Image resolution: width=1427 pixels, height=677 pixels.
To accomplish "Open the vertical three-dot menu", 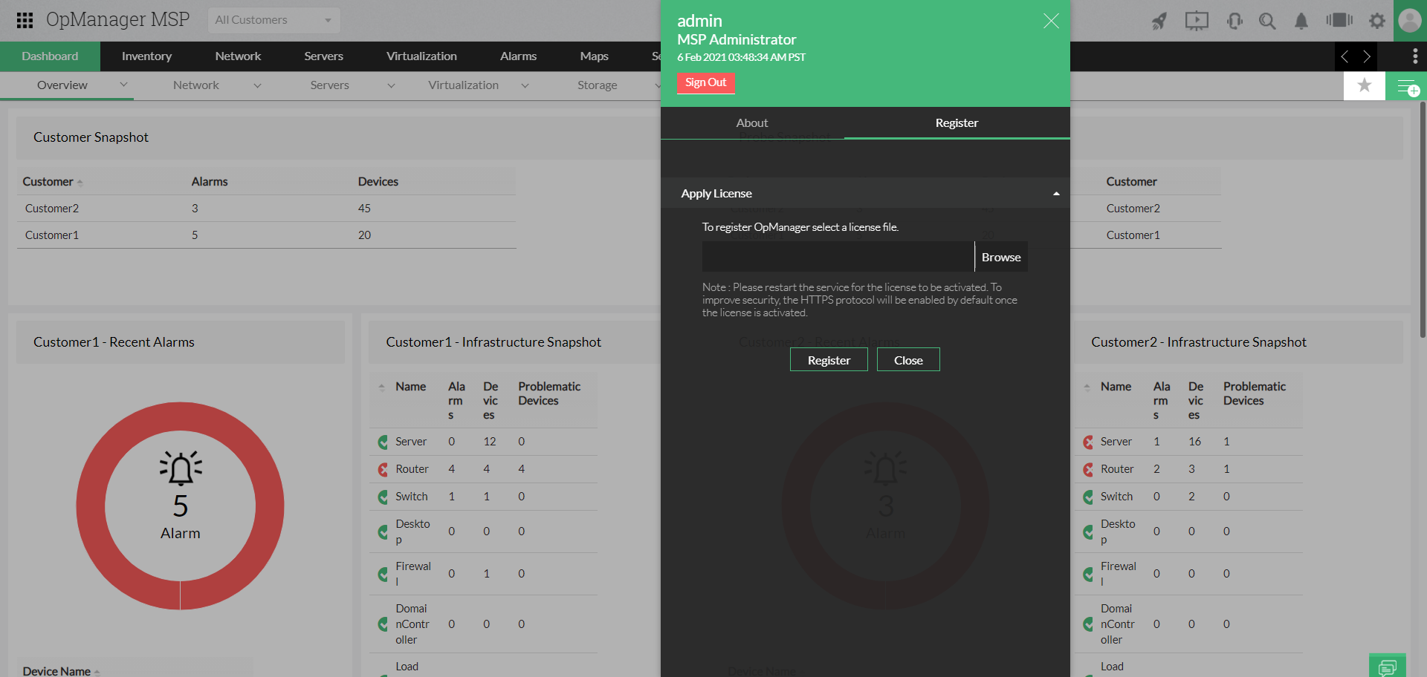I will click(x=1415, y=56).
